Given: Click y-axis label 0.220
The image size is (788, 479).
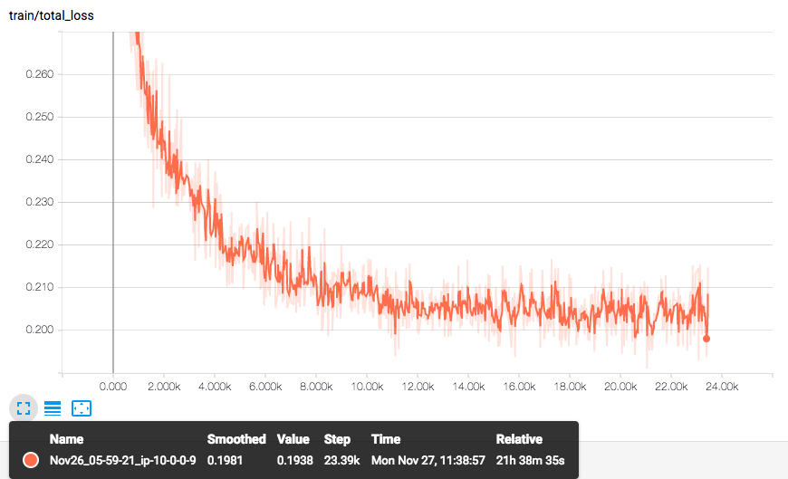Looking at the screenshot, I should coord(40,244).
